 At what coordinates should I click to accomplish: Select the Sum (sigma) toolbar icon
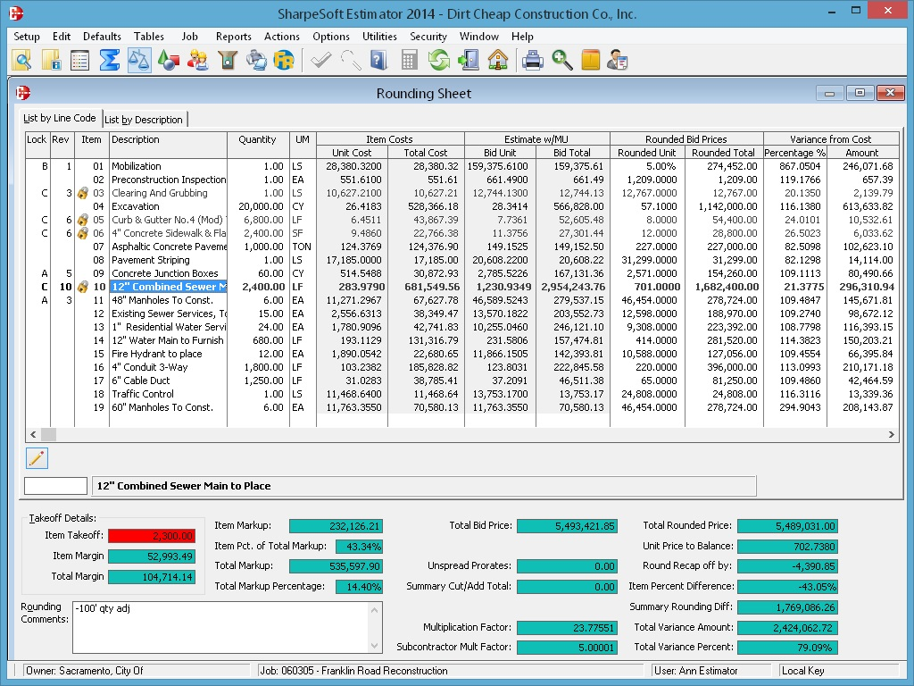[109, 61]
